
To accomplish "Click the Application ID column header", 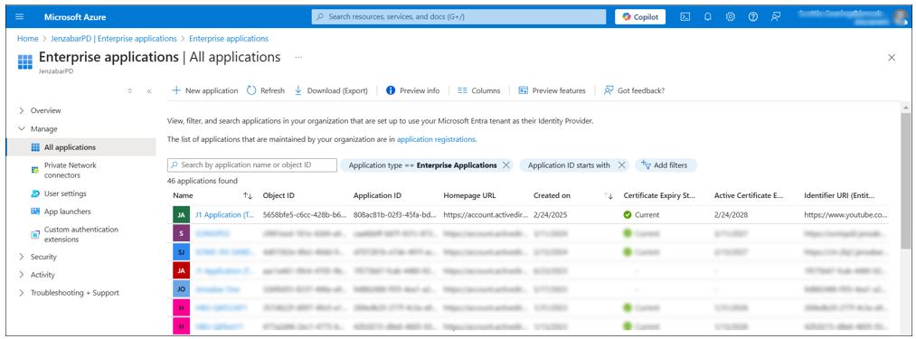I will [377, 196].
